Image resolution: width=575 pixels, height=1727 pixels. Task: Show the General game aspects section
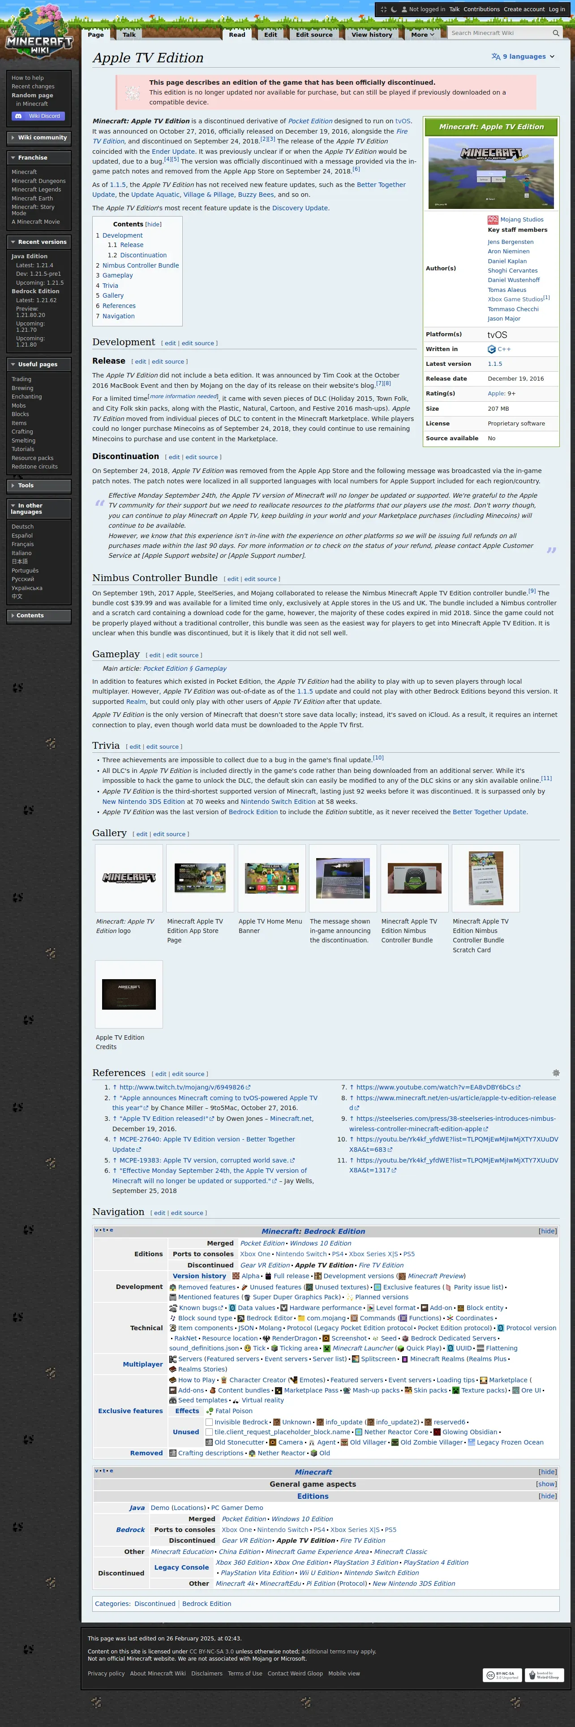click(x=546, y=1484)
